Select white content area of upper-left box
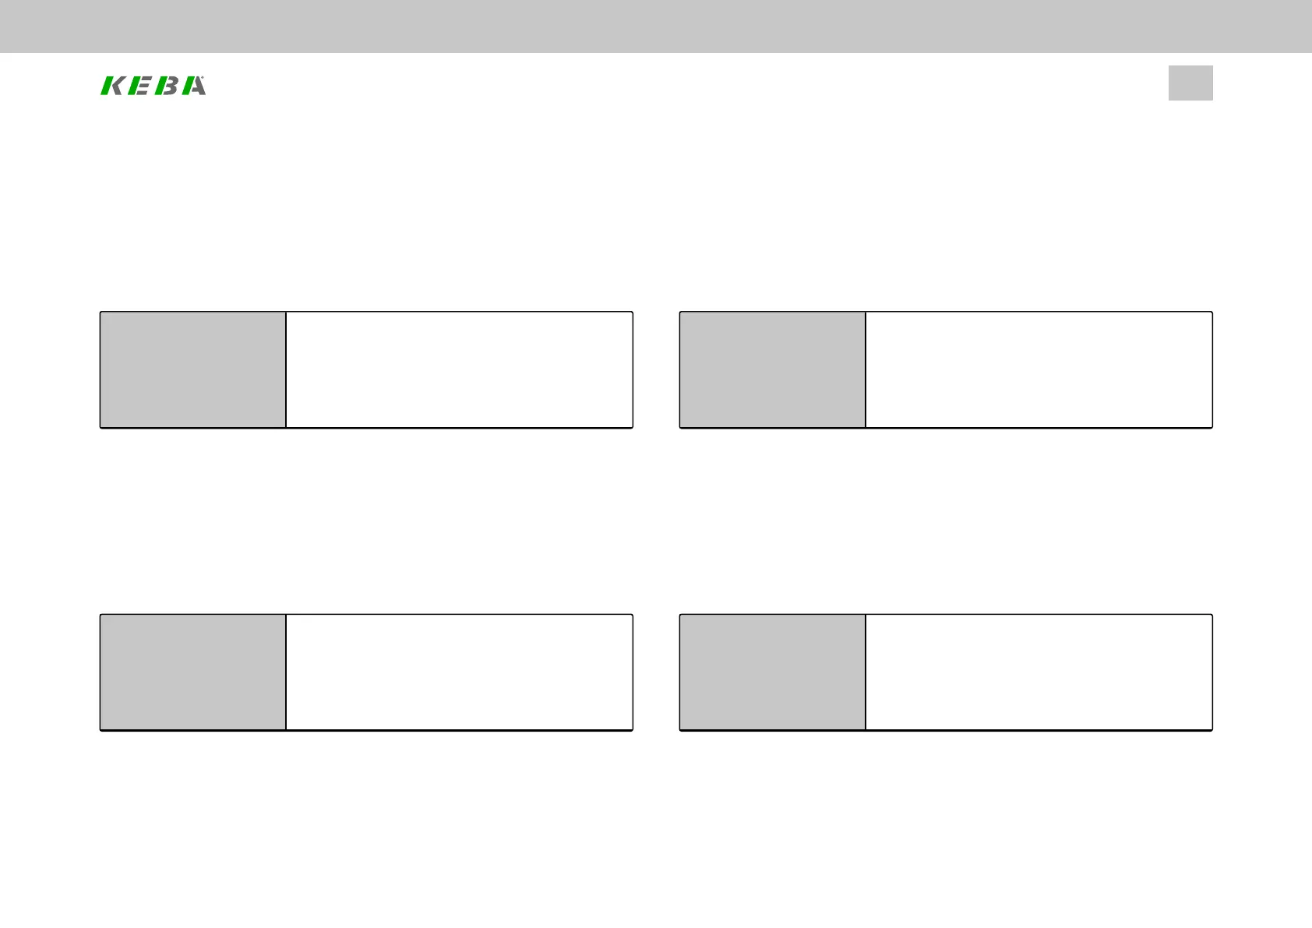The height and width of the screenshot is (928, 1312). [x=459, y=369]
